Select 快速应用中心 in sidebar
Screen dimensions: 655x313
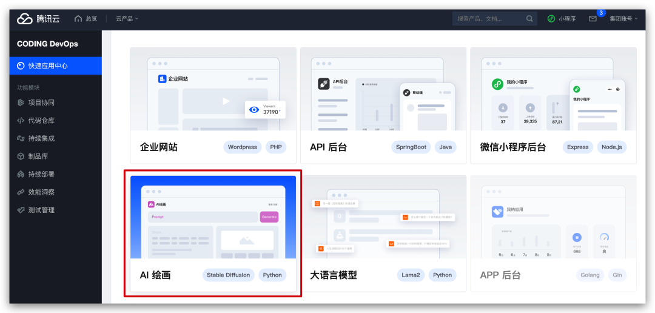click(x=56, y=66)
